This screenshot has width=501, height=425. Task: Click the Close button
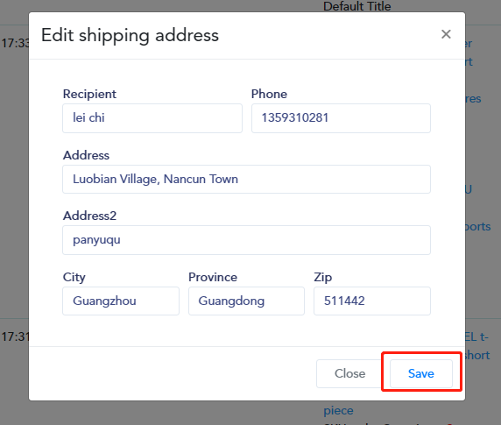coord(349,373)
